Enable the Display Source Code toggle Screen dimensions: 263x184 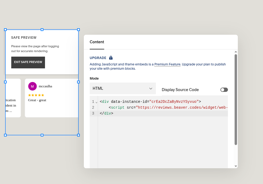point(224,90)
